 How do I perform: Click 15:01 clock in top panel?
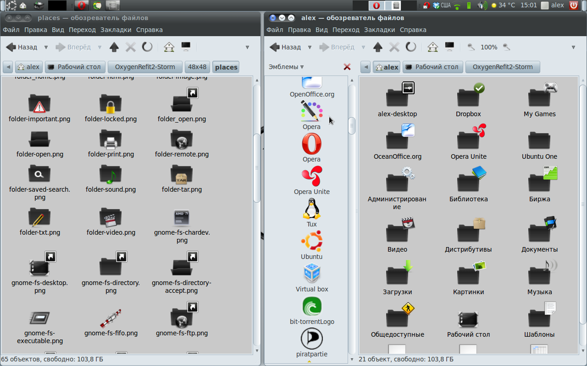[x=529, y=5]
